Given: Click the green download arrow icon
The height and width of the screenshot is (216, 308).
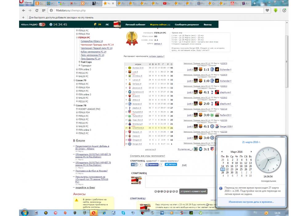Looking at the screenshot, I should [x=275, y=10].
